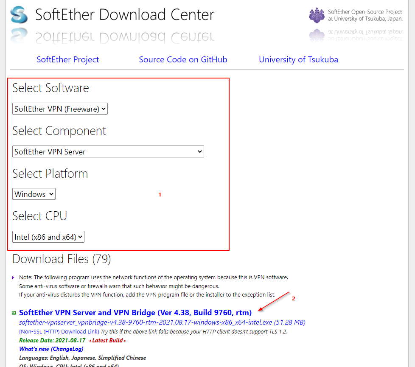Open What's new (ChangeLog) link

[51, 349]
